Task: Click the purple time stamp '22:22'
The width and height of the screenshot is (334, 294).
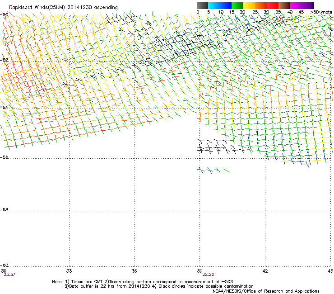Action: tap(209, 275)
